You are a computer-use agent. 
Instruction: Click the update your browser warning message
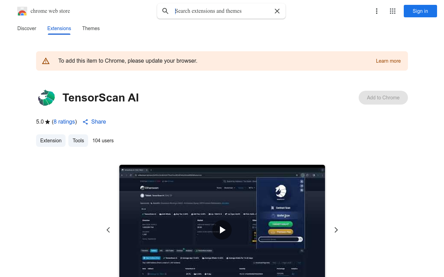pos(128,61)
